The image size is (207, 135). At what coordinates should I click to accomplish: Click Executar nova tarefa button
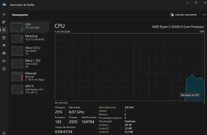click(x=184, y=15)
